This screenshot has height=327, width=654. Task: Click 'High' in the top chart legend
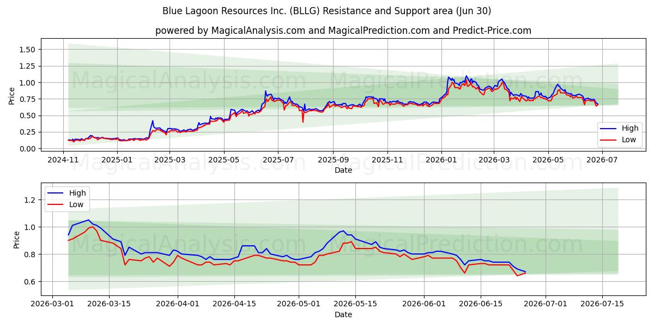pos(630,129)
